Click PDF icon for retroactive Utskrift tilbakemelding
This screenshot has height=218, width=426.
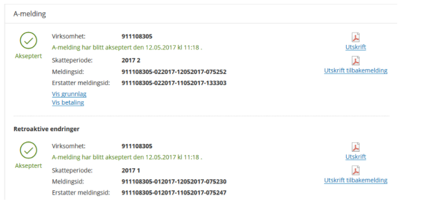tap(356, 170)
